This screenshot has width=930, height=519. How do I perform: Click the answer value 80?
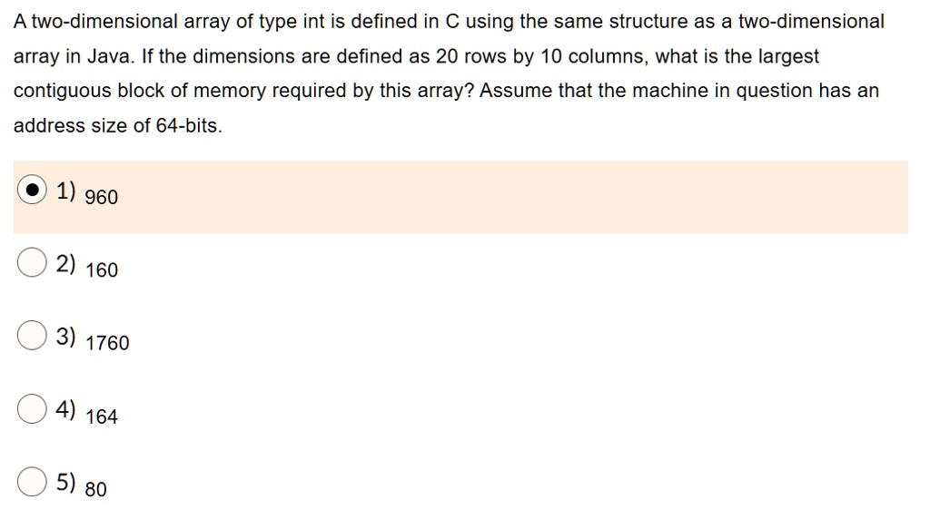[x=96, y=489]
